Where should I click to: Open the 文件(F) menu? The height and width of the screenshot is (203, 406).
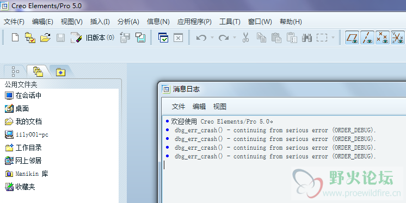coord(14,22)
